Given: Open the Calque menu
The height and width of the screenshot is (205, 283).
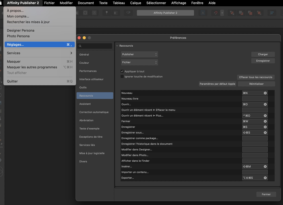Looking at the screenshot, I should click(x=135, y=3).
